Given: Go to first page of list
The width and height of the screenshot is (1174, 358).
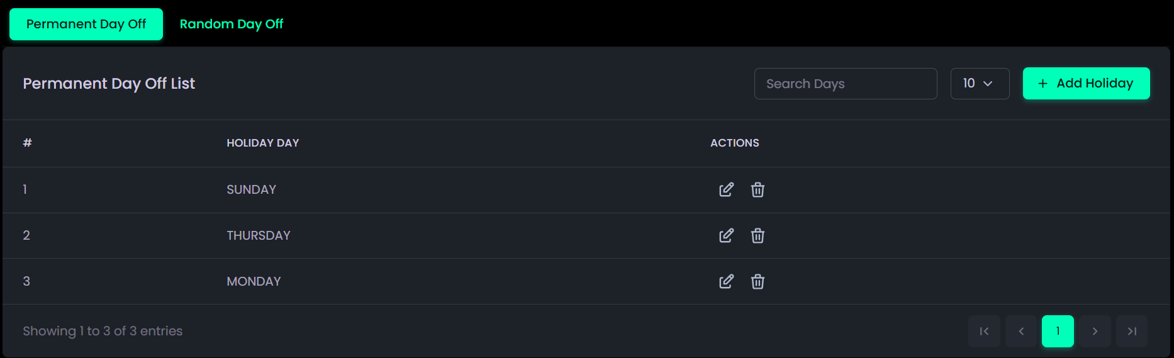Looking at the screenshot, I should click(x=984, y=331).
